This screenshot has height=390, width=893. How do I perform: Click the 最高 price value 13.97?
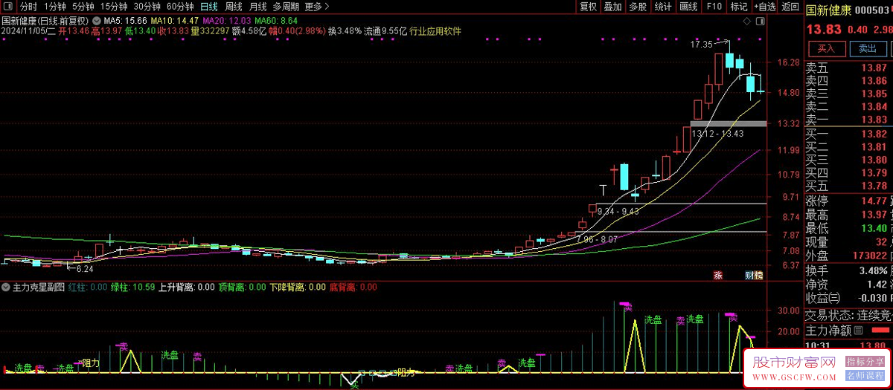[874, 215]
